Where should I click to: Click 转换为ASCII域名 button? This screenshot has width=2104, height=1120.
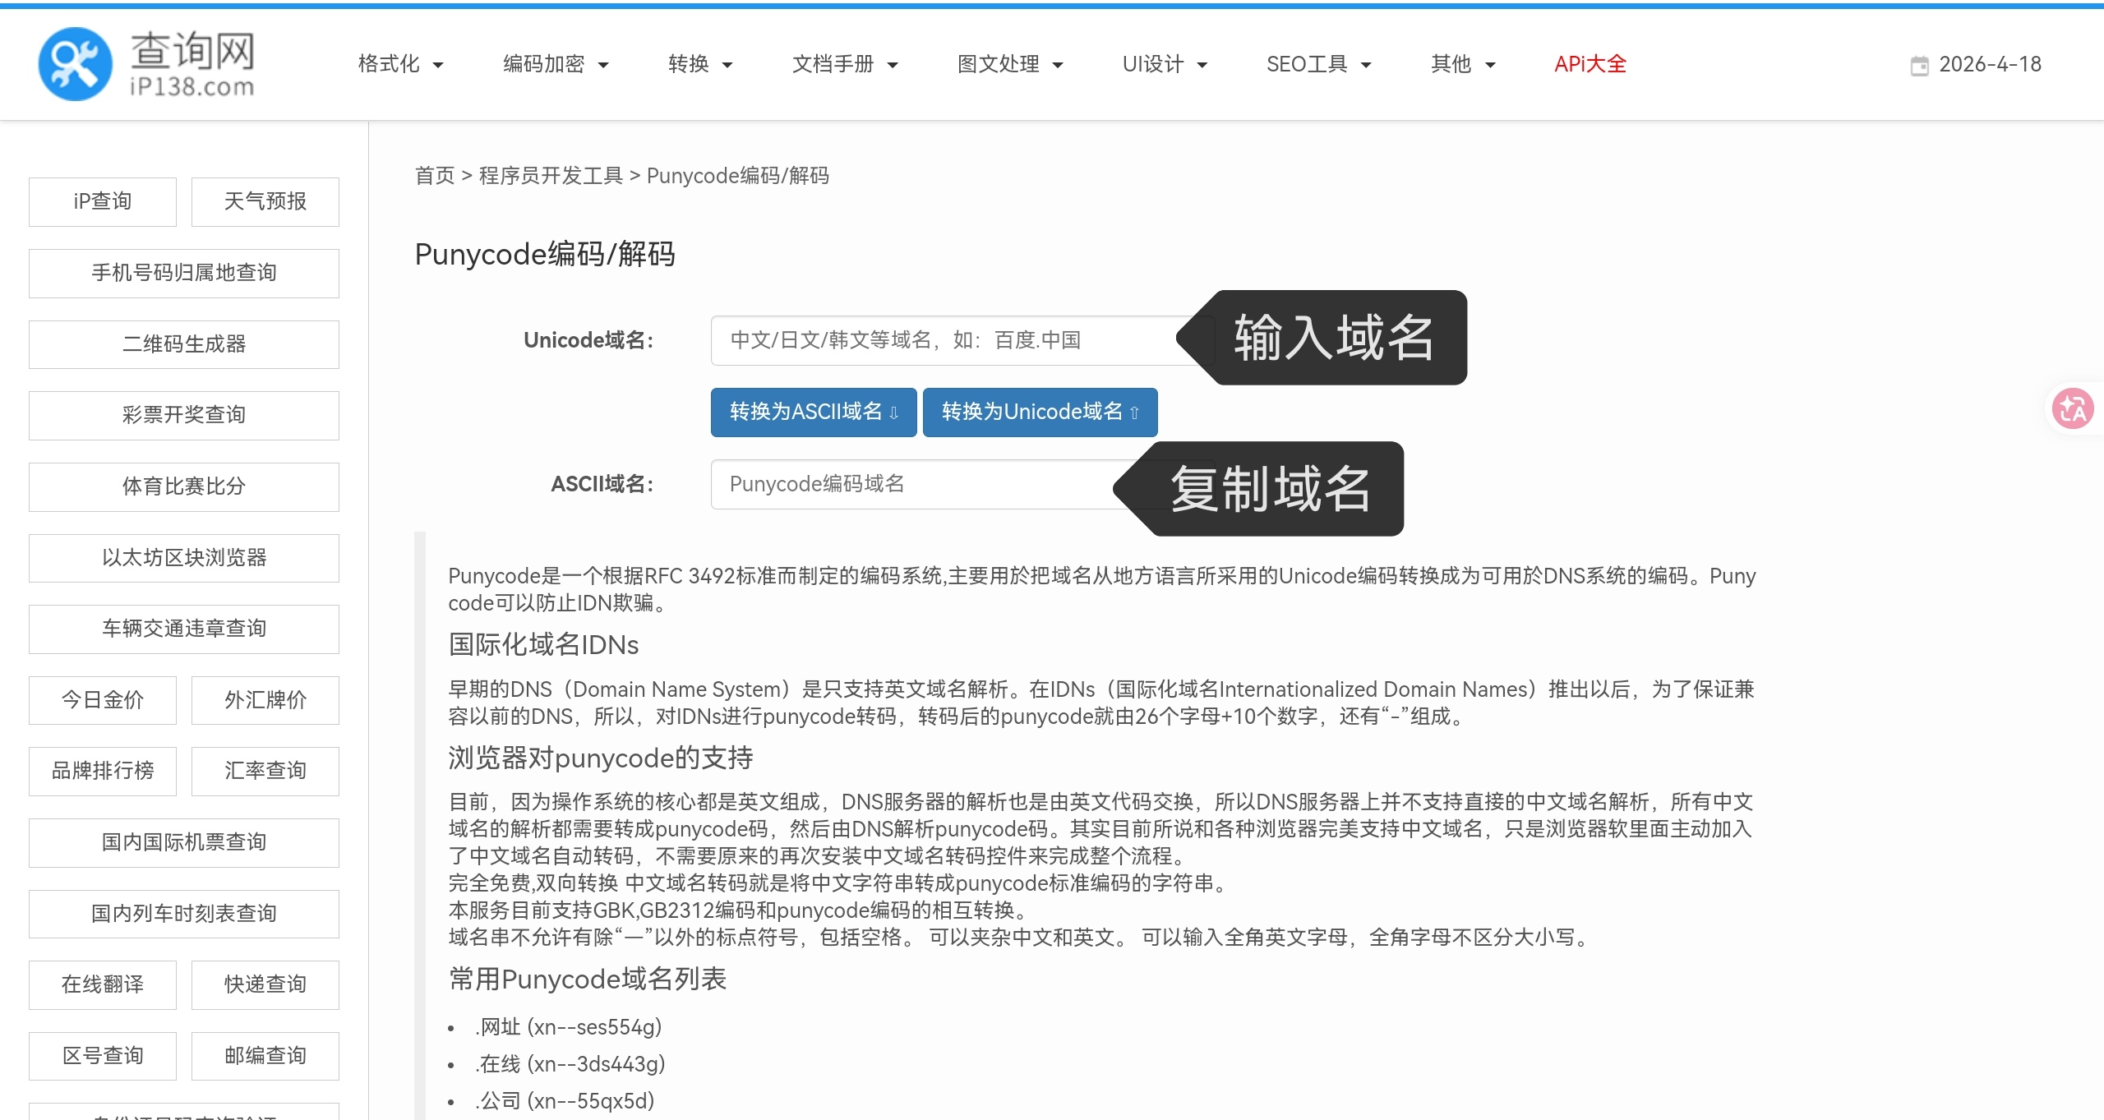point(813,412)
